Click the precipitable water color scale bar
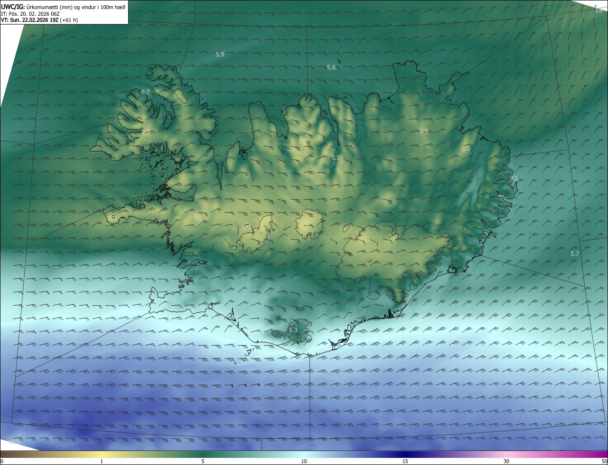Viewport: 608px width, 465px height. point(304,455)
